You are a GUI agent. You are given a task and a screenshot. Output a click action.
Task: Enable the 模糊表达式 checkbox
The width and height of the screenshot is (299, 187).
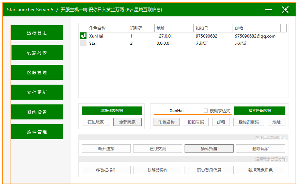[206, 111]
